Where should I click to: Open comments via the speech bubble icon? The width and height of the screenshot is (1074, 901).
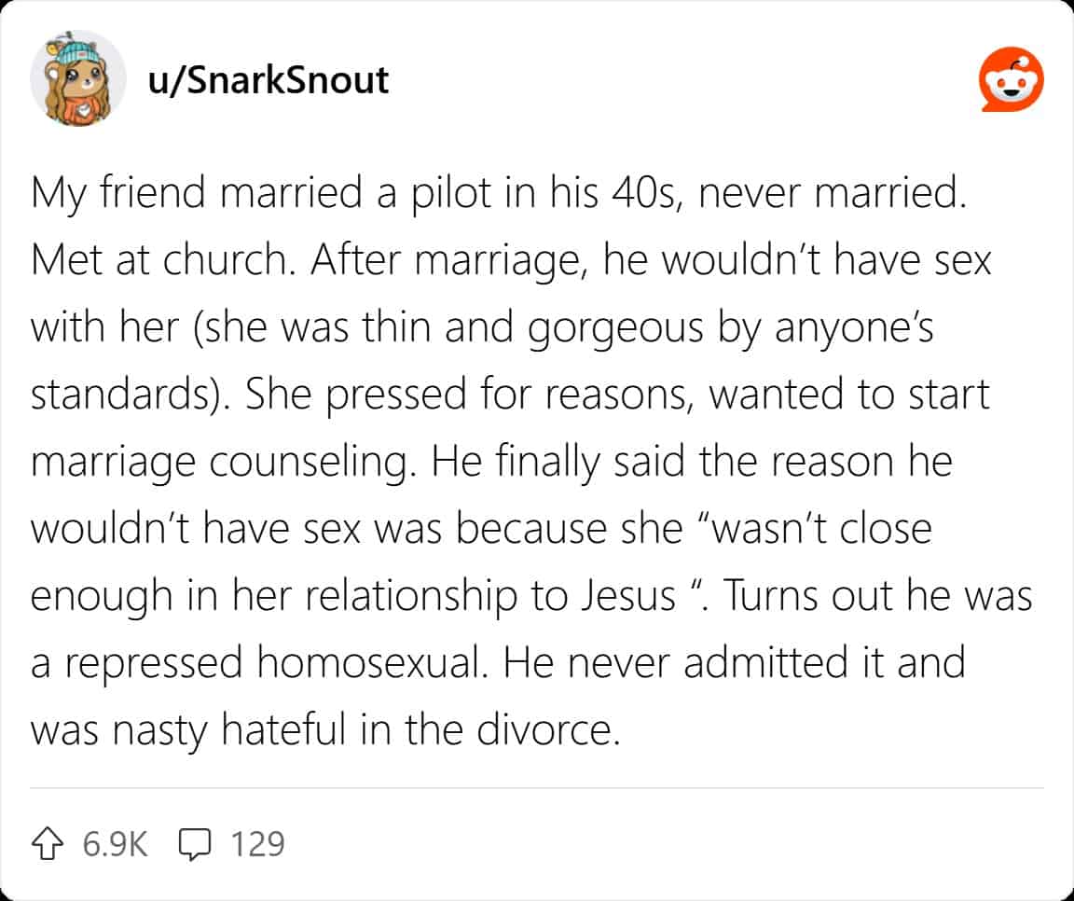point(194,843)
